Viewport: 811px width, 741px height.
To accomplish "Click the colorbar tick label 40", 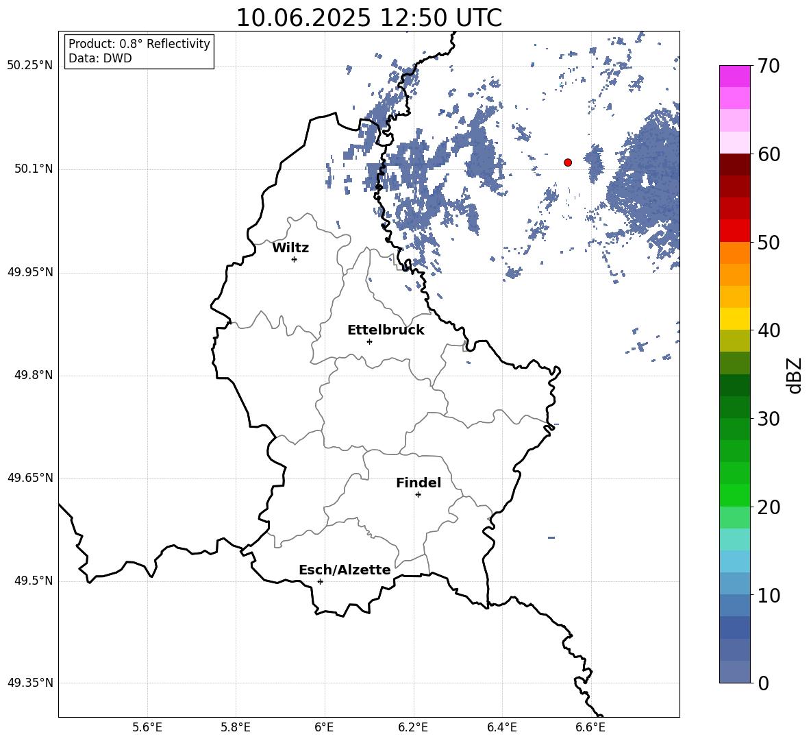I will tap(769, 330).
